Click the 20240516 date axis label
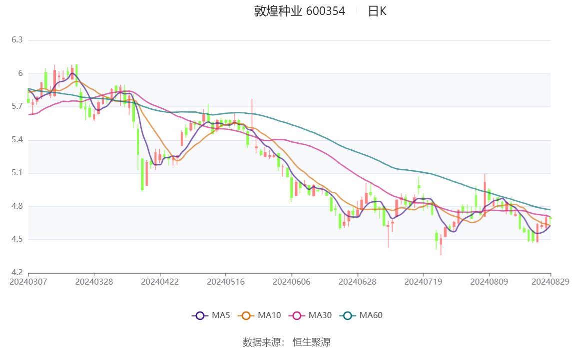Viewport: 573px width, 349px height. click(226, 282)
